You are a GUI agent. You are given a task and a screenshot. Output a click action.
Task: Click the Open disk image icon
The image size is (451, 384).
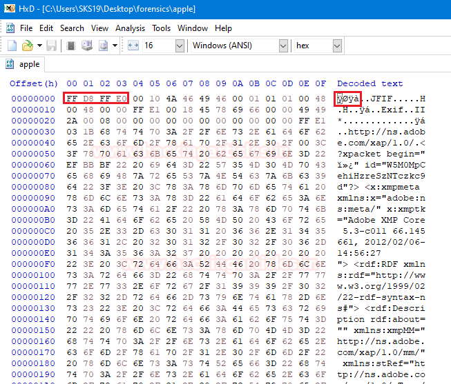click(x=104, y=46)
